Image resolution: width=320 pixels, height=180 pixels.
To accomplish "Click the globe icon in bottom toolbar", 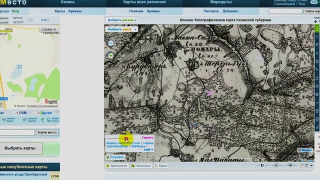I will [290, 165].
